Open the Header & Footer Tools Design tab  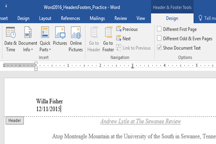point(172,18)
